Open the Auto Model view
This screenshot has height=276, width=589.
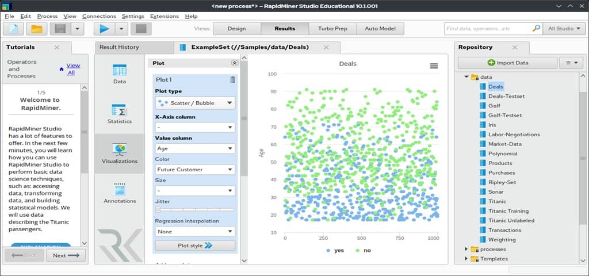[380, 29]
